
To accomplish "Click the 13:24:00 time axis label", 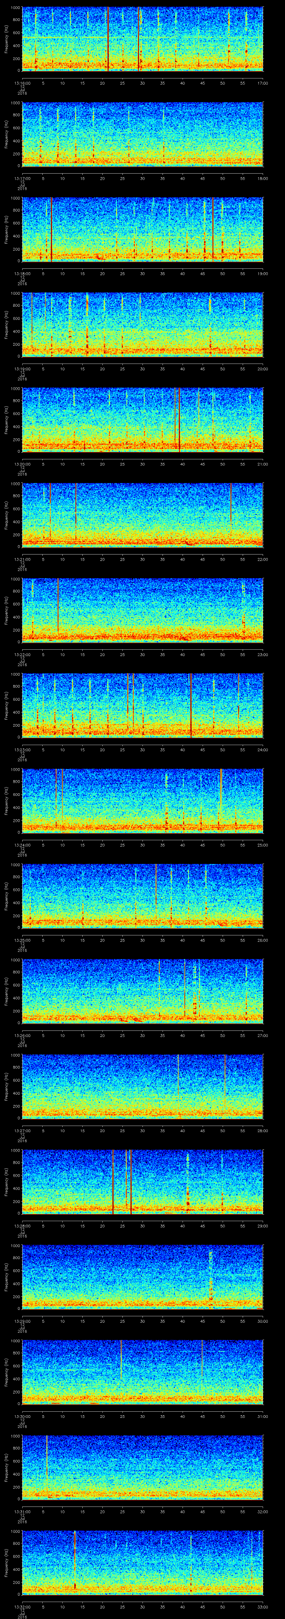I will click(x=23, y=845).
